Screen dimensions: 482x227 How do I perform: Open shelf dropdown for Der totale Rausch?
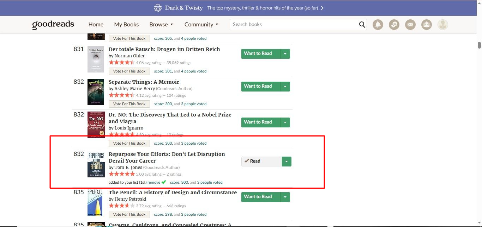pyautogui.click(x=285, y=54)
